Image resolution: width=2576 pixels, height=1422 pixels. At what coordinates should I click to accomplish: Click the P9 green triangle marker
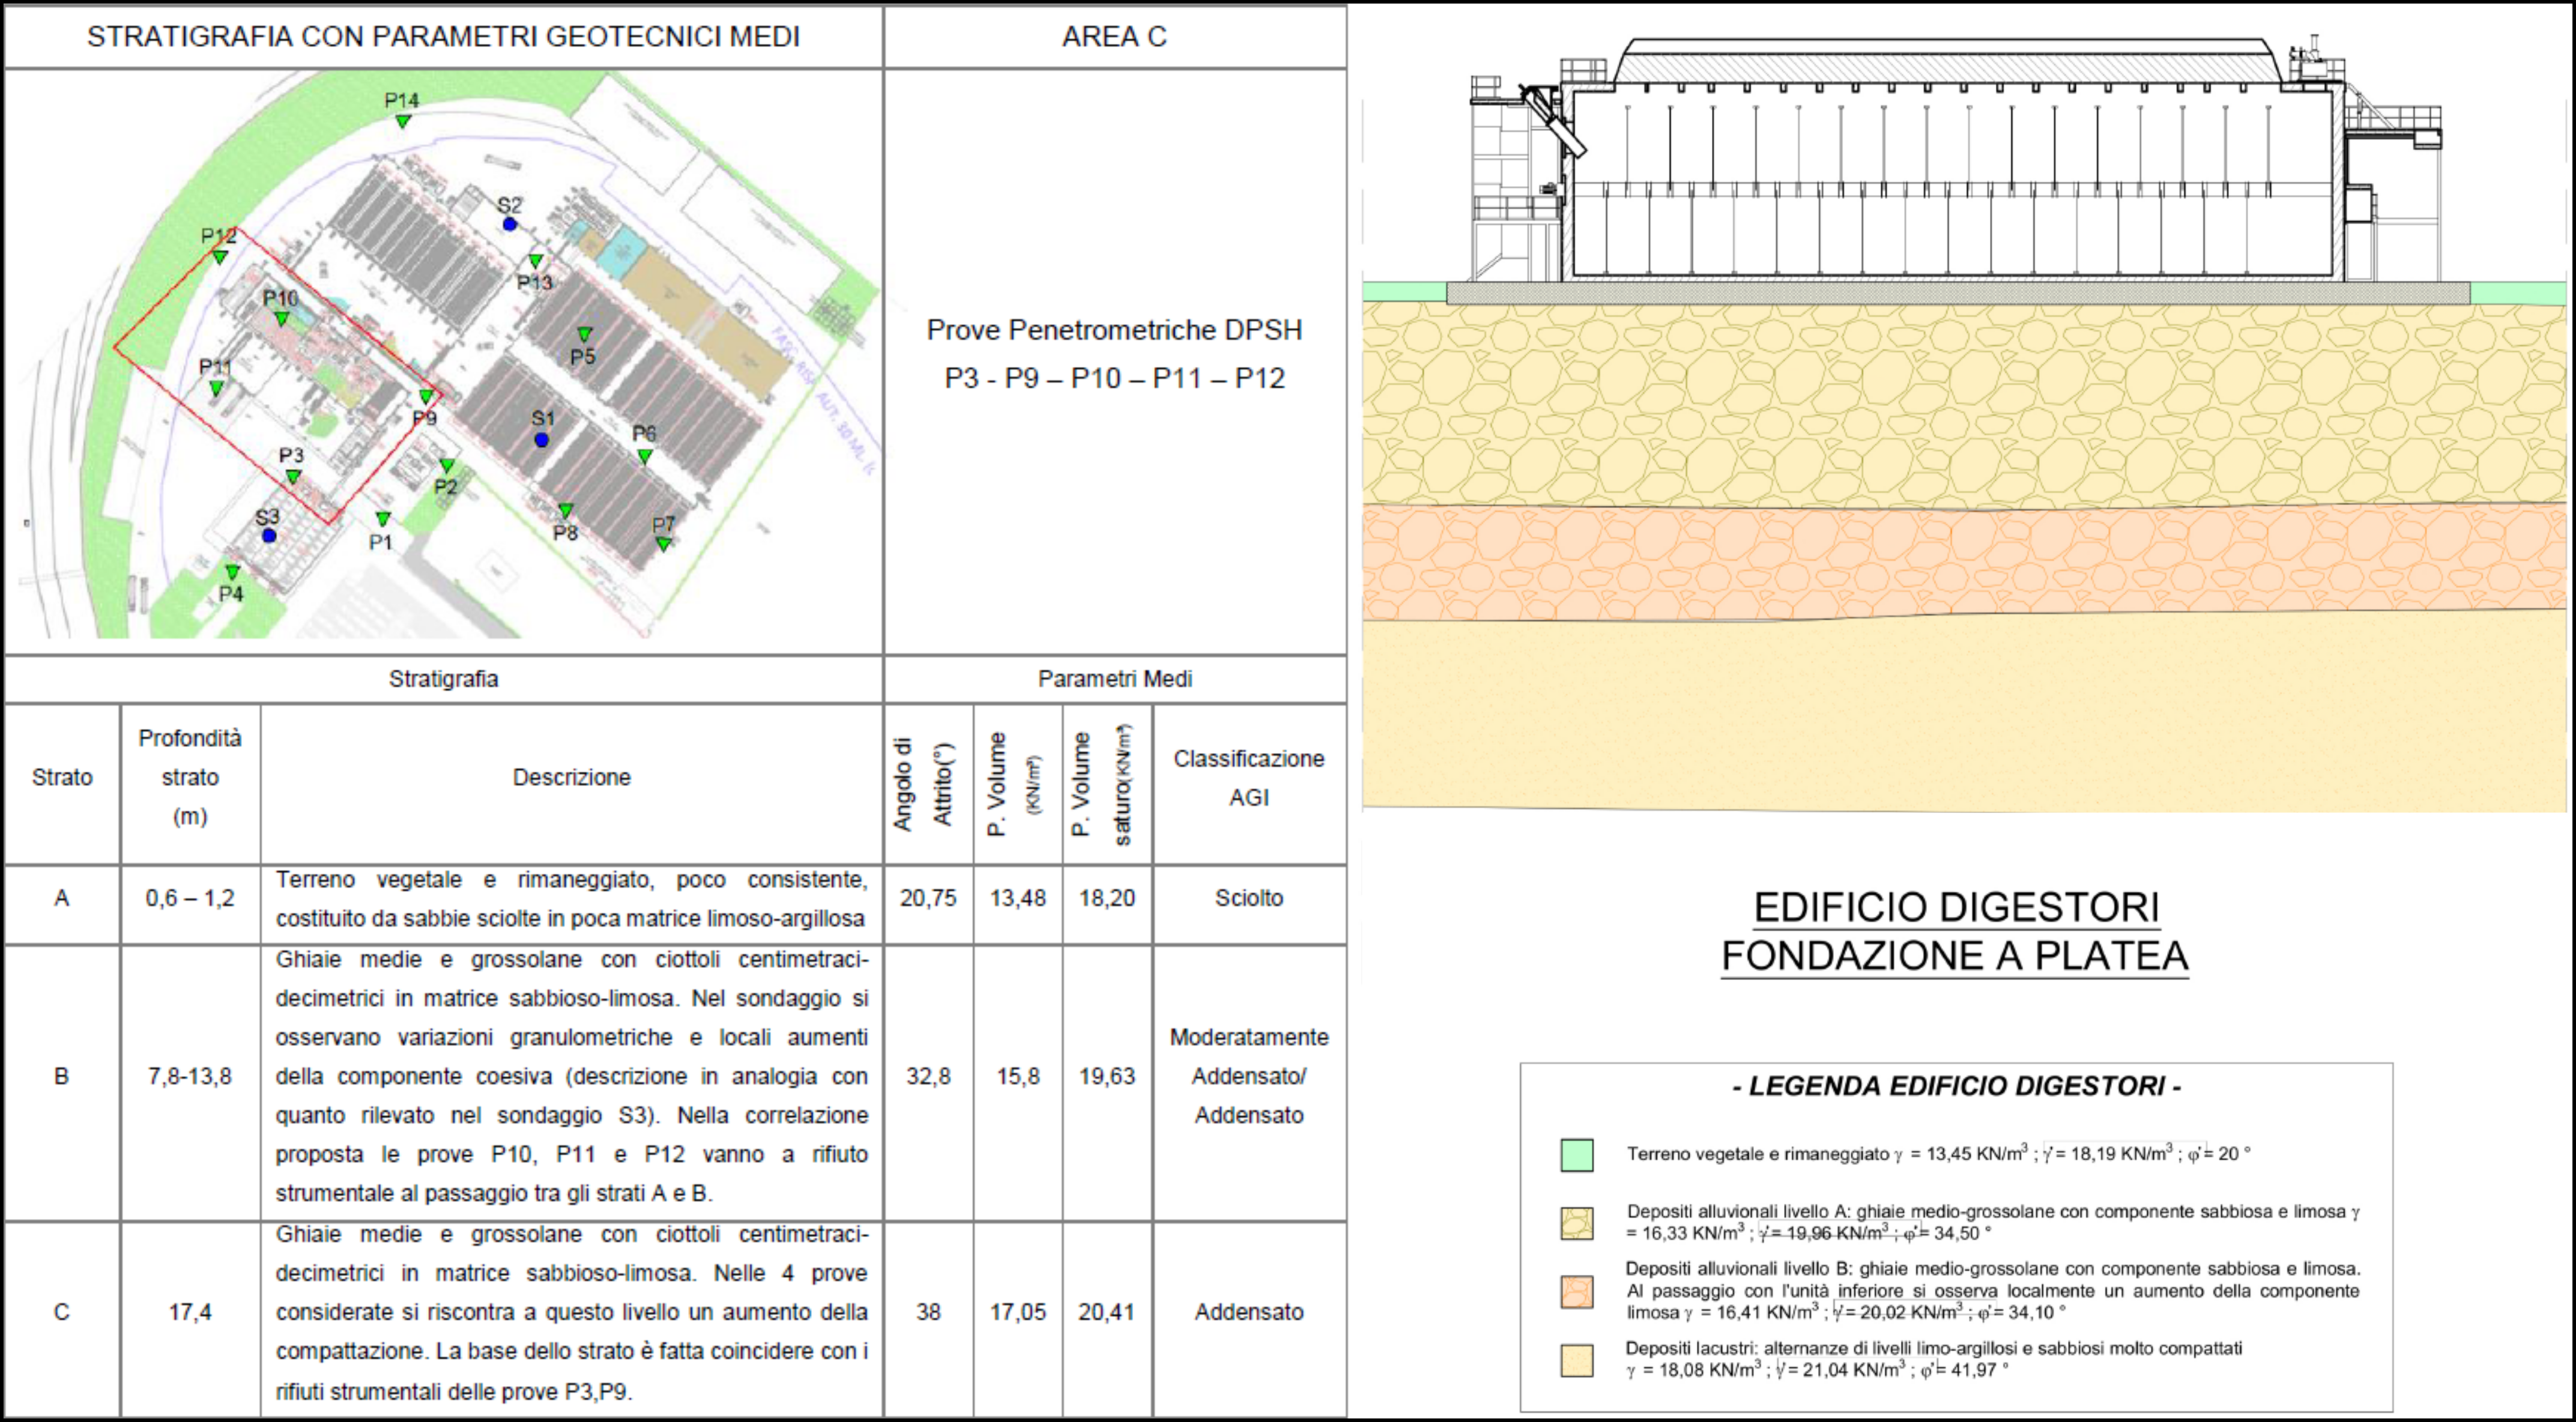(426, 397)
